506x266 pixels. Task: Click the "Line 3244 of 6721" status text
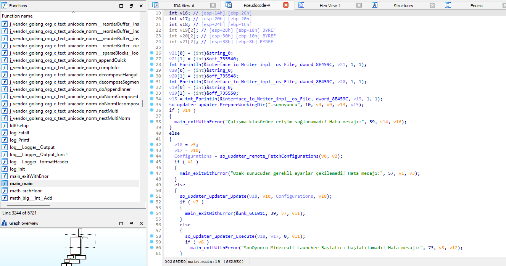click(19, 213)
